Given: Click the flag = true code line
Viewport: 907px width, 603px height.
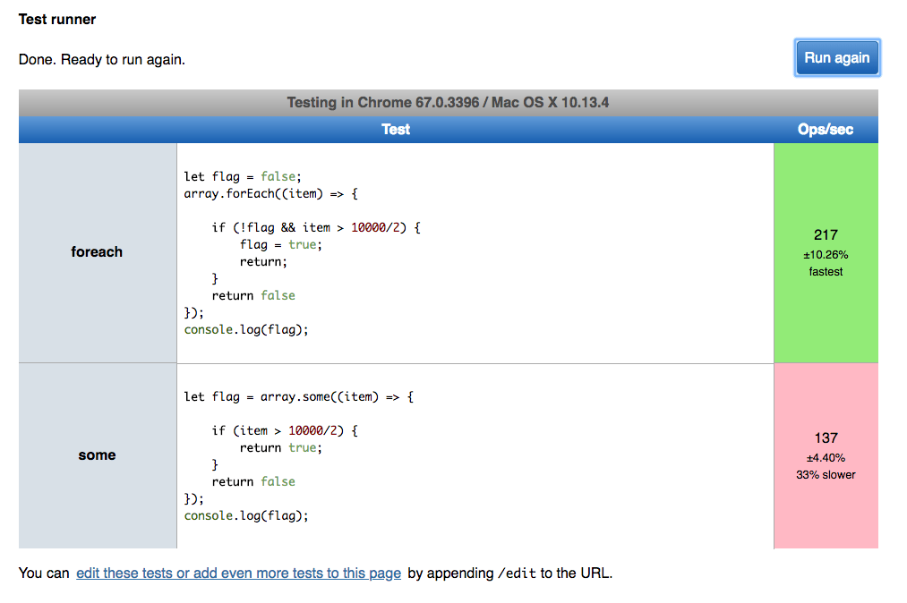Looking at the screenshot, I should pyautogui.click(x=280, y=244).
